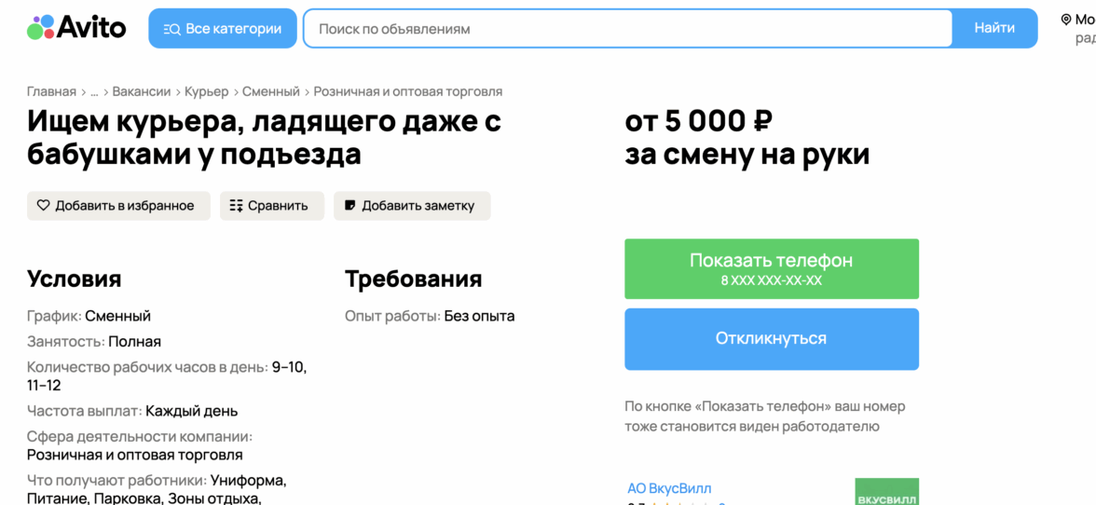The width and height of the screenshot is (1096, 505).
Task: Click the Сравнить button
Action: click(272, 206)
